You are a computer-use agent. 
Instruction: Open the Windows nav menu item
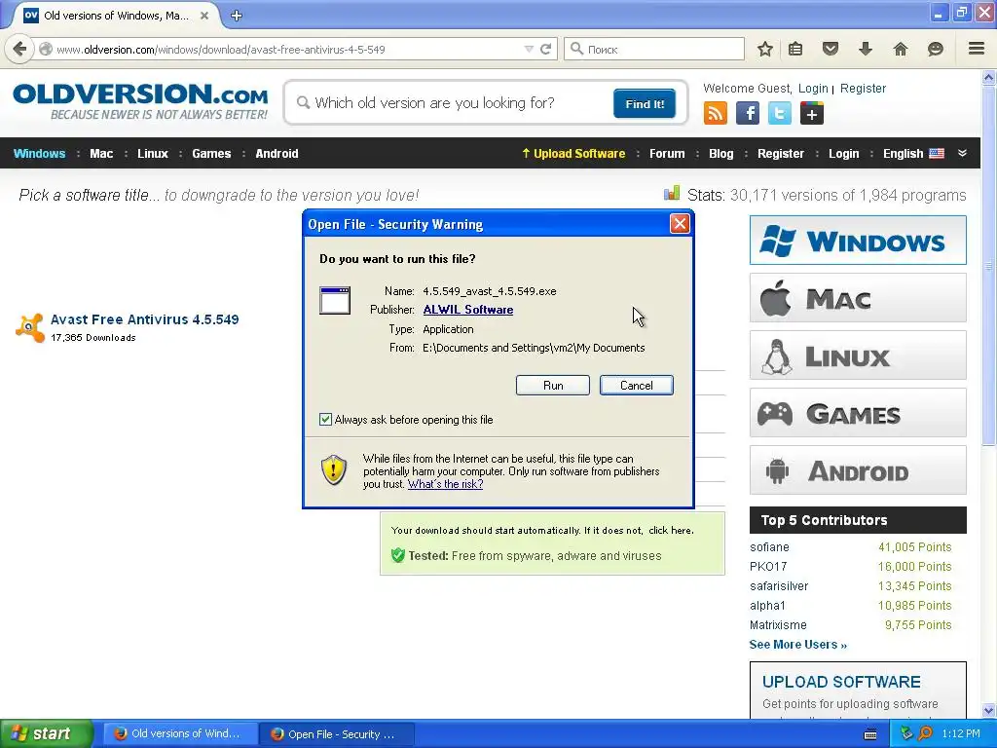39,153
